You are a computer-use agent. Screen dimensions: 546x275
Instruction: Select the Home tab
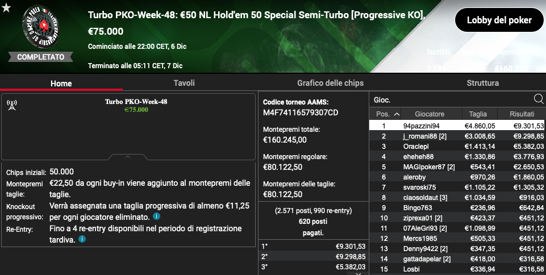[x=61, y=83]
